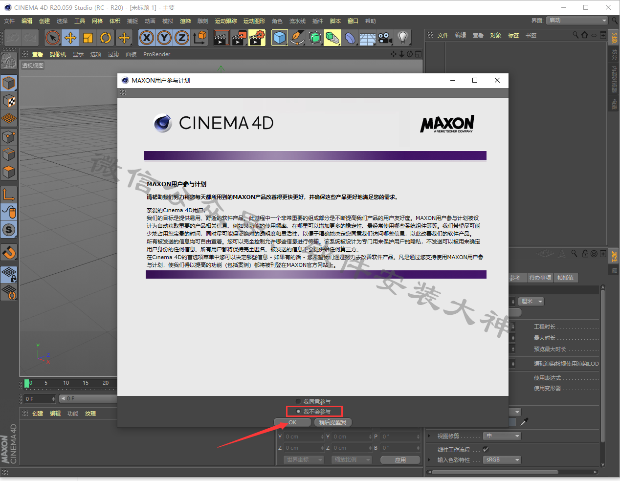Open the array modeling objects icon
Image resolution: width=620 pixels, height=481 pixels.
coord(332,38)
